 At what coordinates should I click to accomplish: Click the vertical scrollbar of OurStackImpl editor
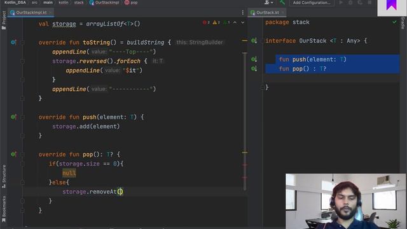pyautogui.click(x=245, y=121)
